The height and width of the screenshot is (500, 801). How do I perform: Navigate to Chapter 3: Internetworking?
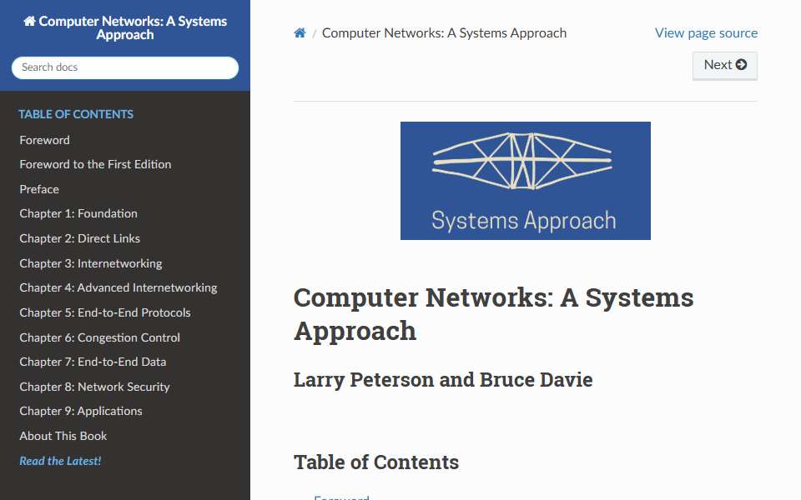tap(90, 264)
